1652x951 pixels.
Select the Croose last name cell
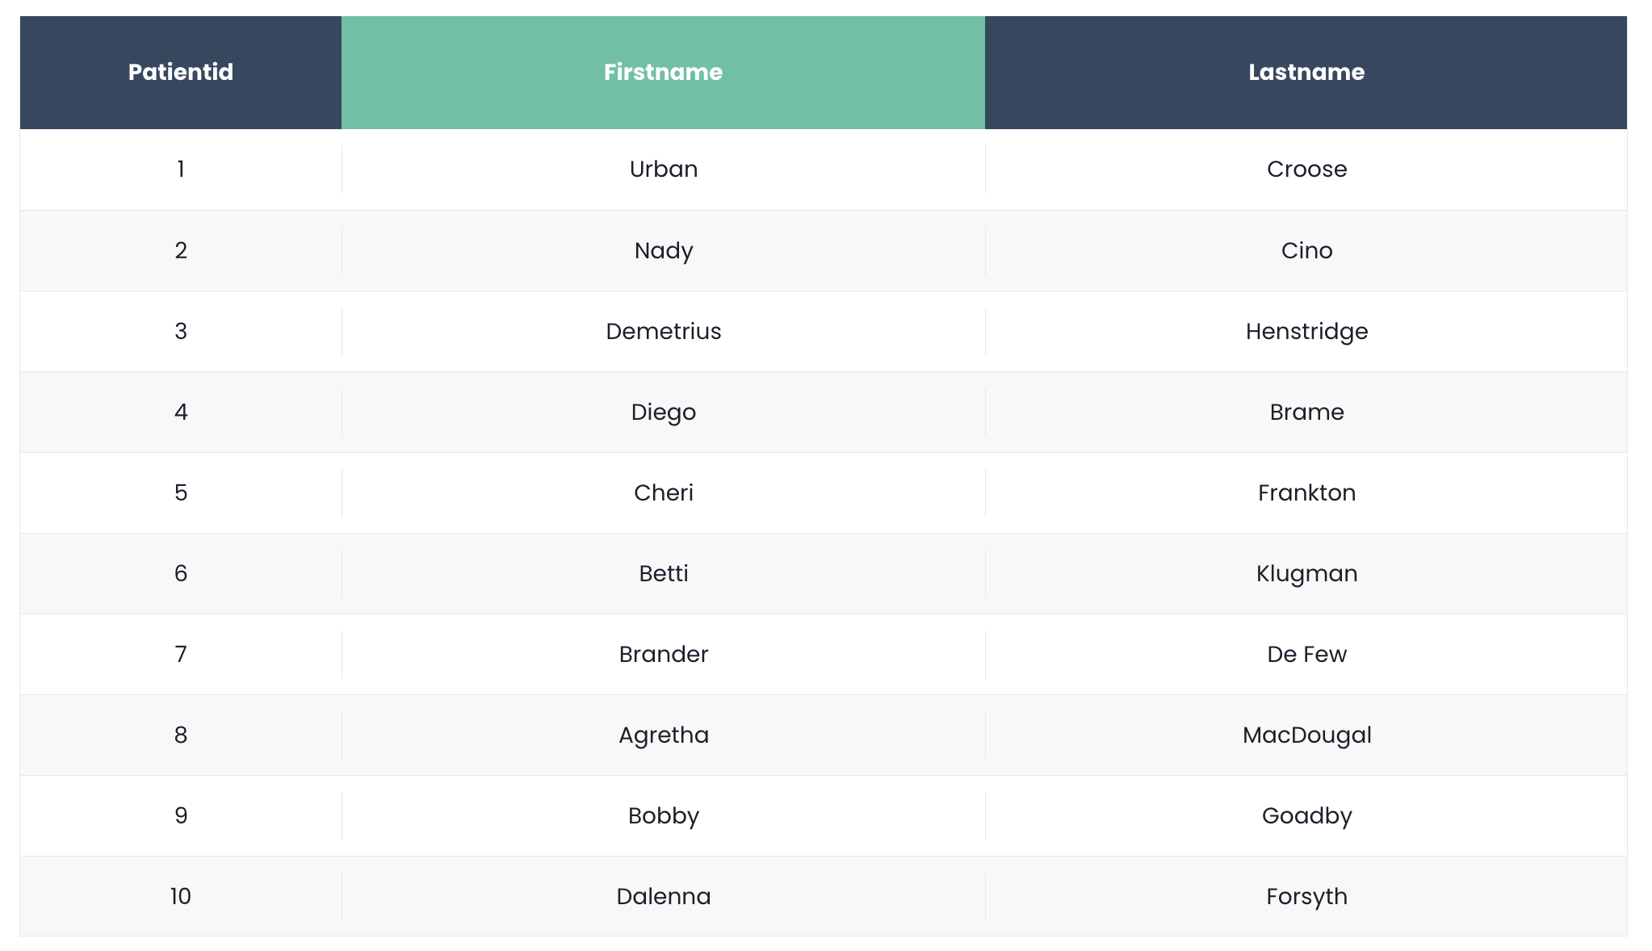coord(1306,170)
